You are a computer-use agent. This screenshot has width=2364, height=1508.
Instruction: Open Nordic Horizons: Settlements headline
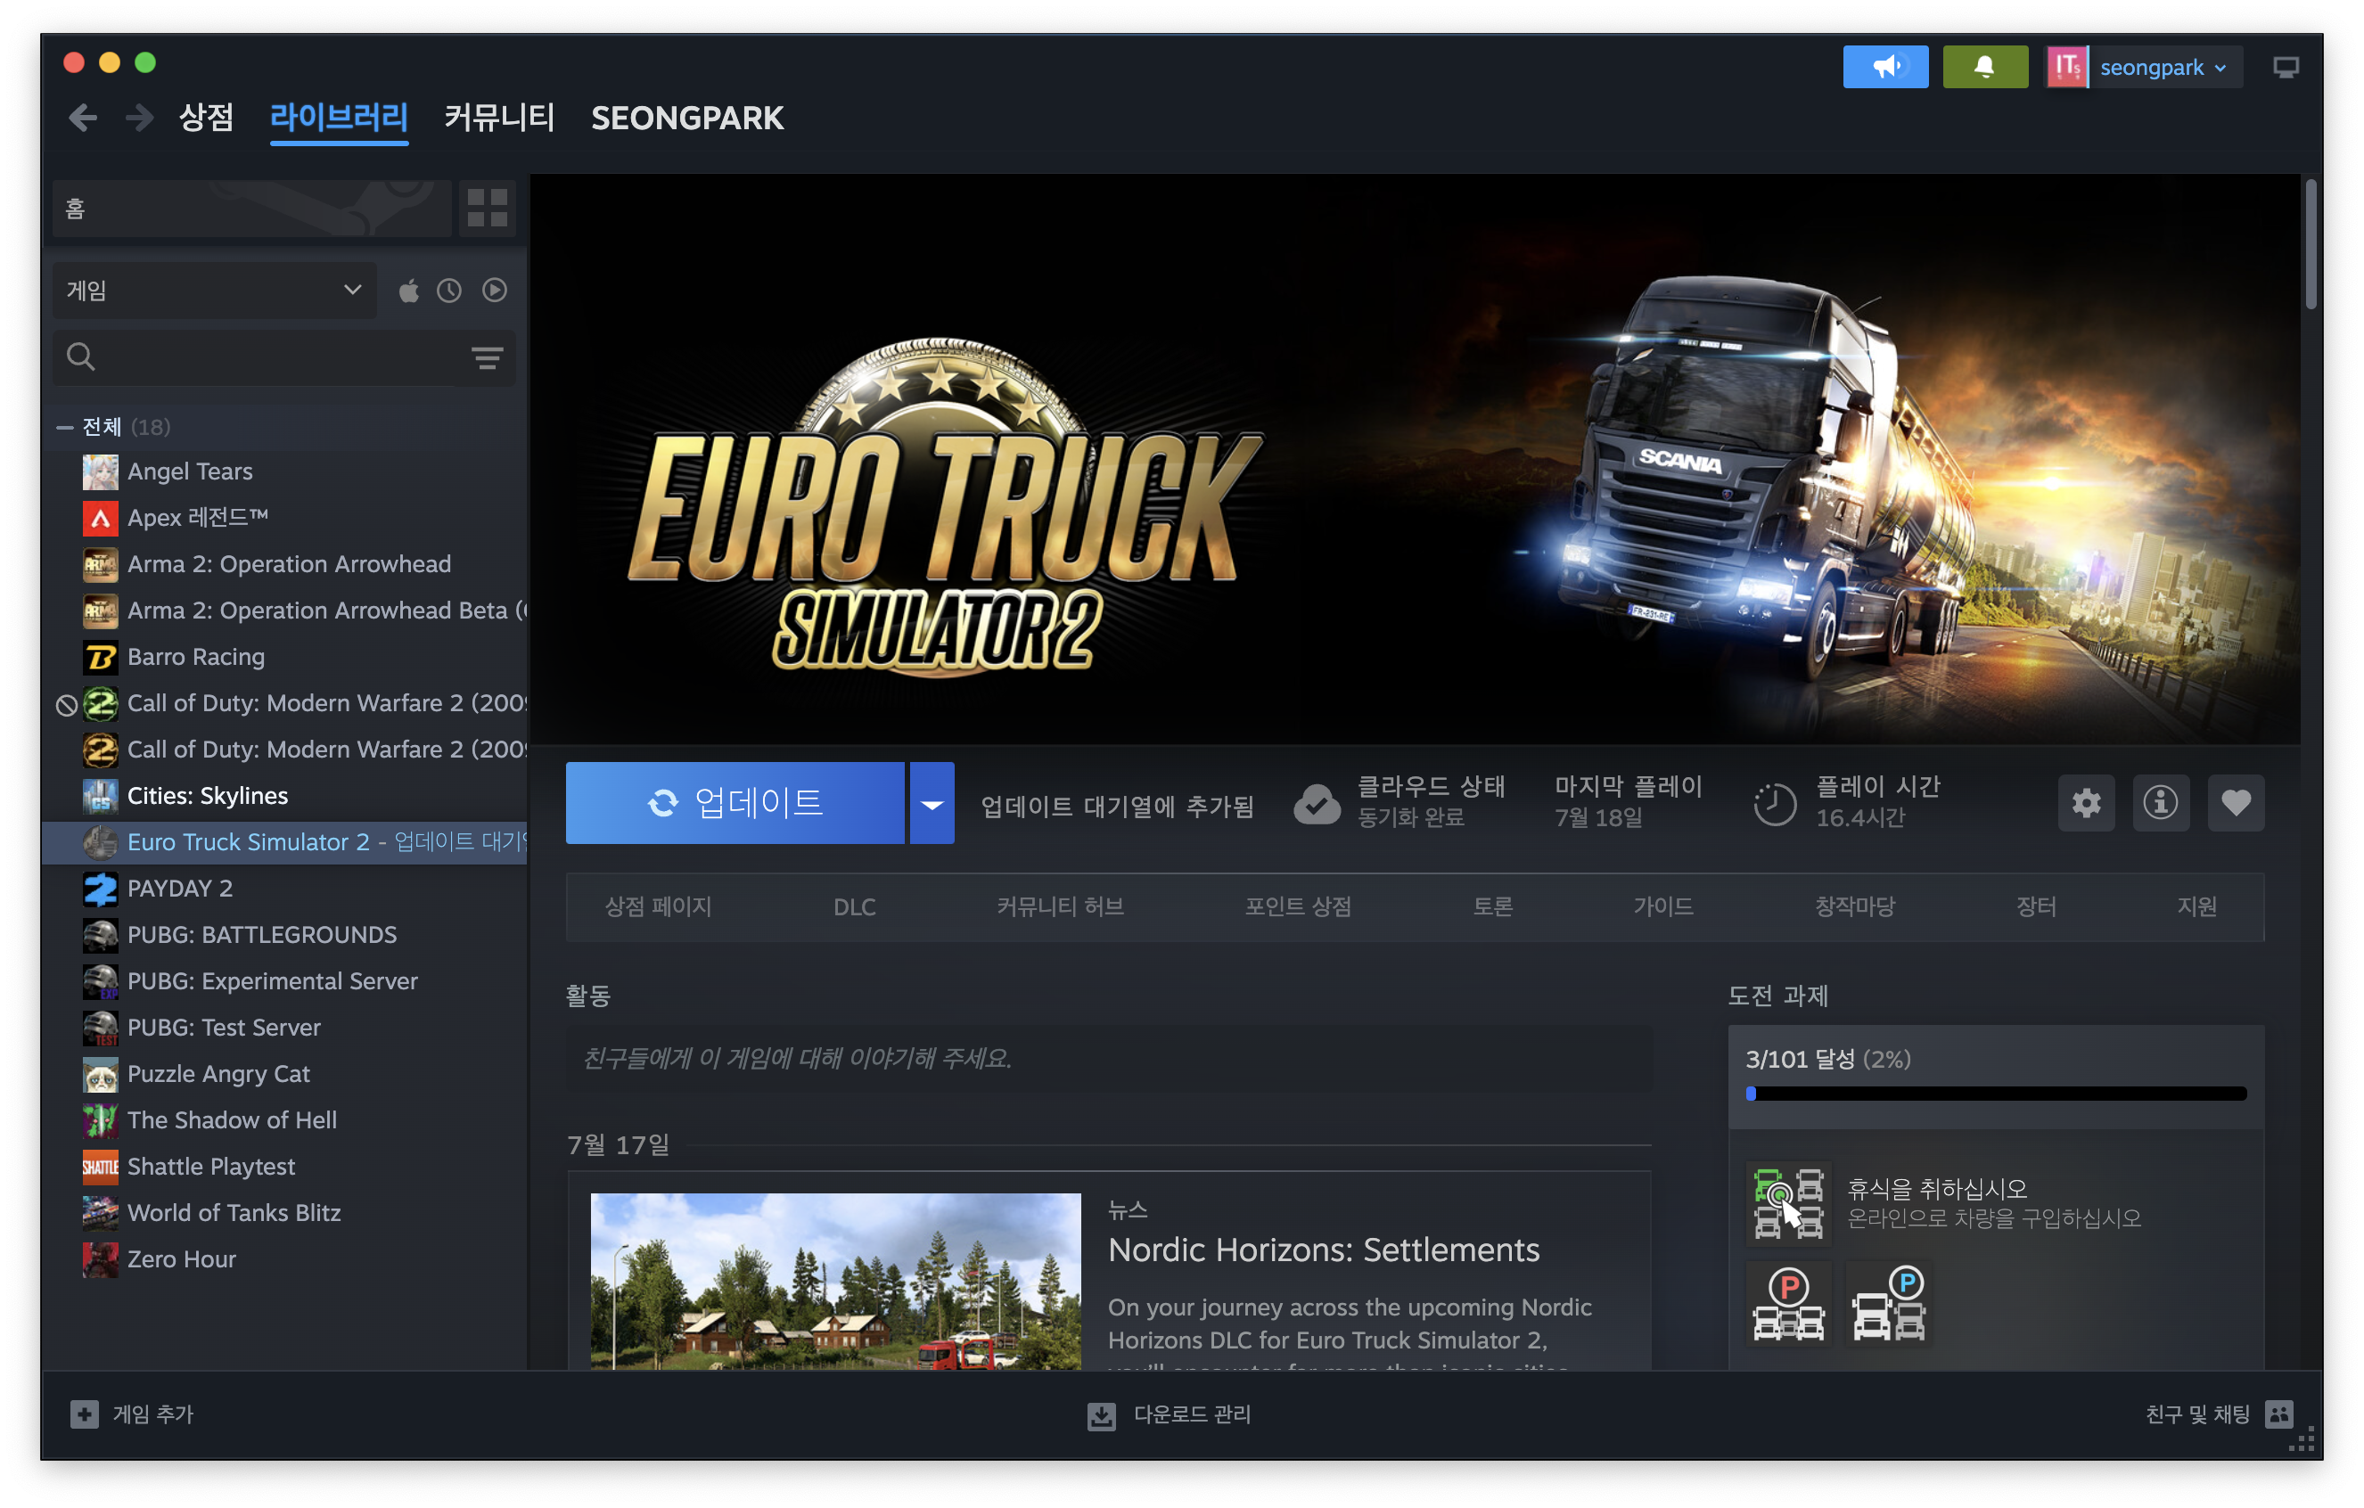click(x=1324, y=1250)
